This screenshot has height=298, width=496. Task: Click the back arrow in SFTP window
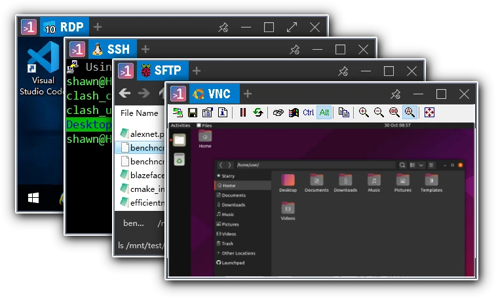point(124,93)
